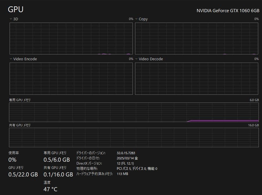Select the GPU page heading
Image resolution: width=262 pixels, height=195 pixels.
click(x=15, y=9)
